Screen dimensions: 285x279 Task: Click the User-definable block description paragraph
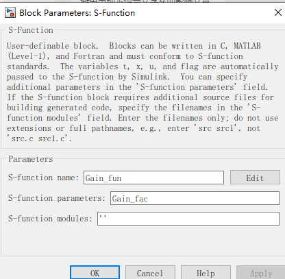pos(142,92)
